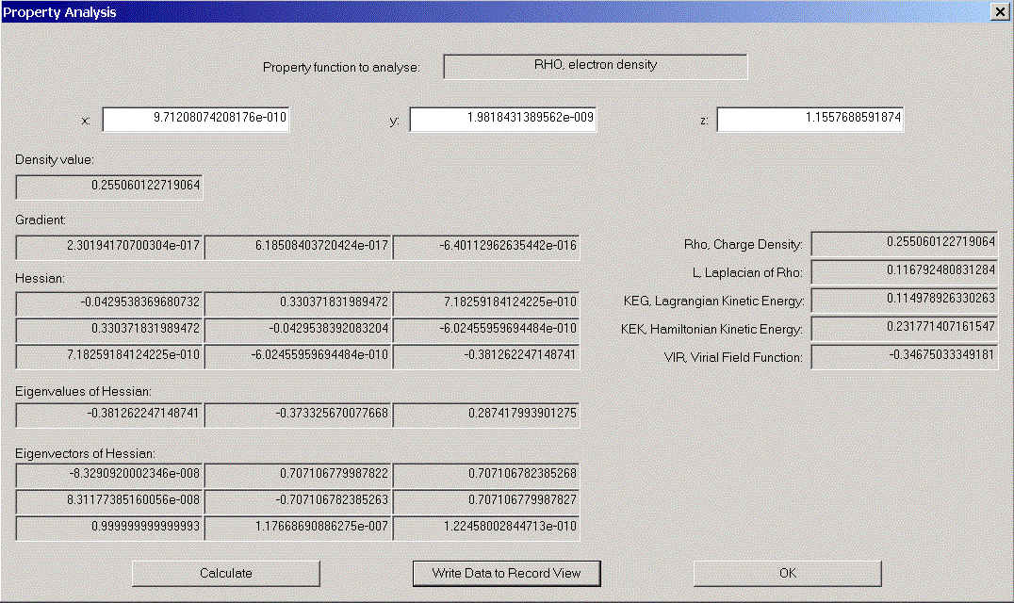Image resolution: width=1014 pixels, height=603 pixels.
Task: Select the Hessian bottom-right element -0.381262247148741
Action: click(486, 355)
